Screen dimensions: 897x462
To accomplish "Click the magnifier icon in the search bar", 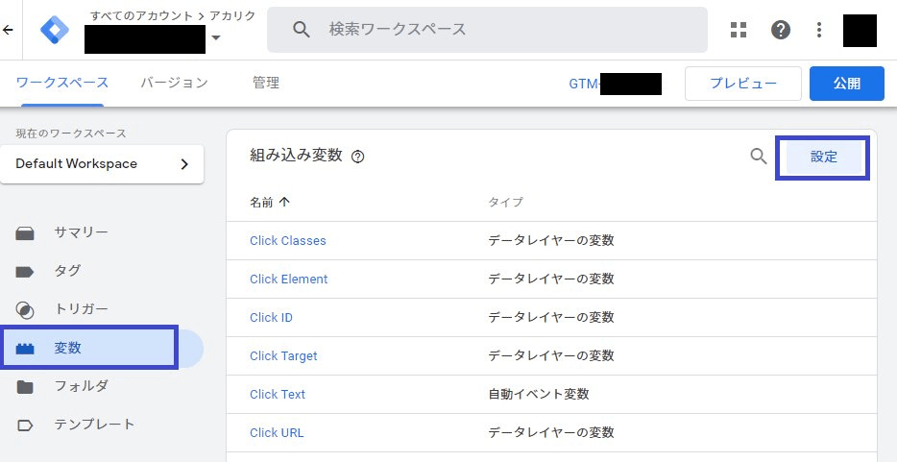I will tap(302, 30).
